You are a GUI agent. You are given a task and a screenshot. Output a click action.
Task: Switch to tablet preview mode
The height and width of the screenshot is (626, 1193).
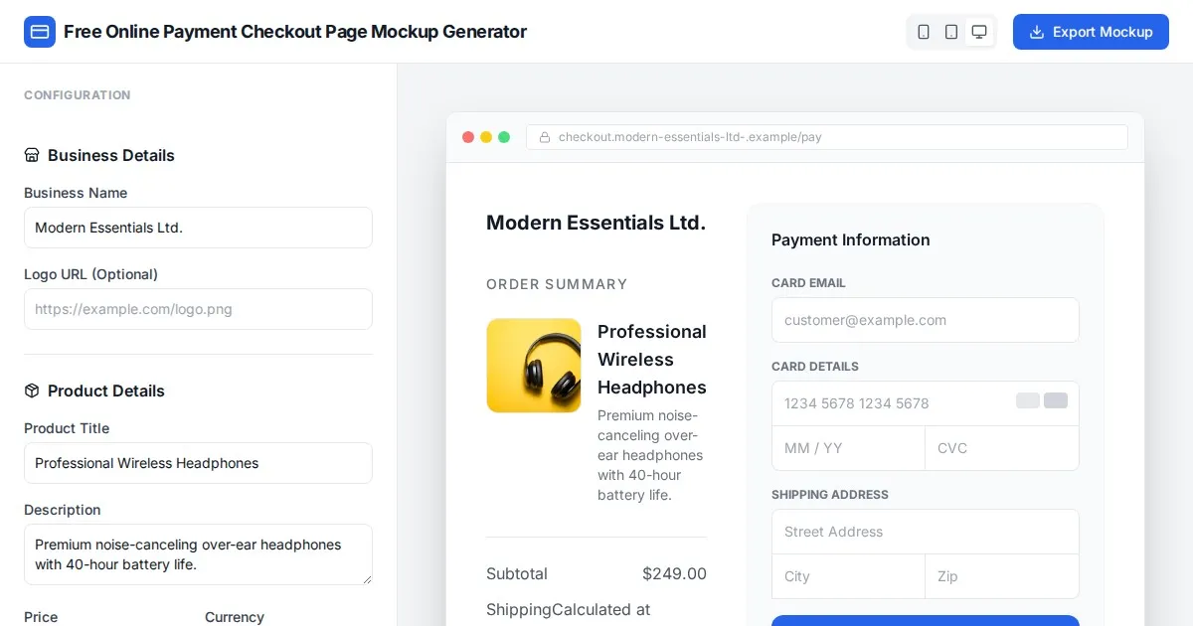click(x=951, y=32)
